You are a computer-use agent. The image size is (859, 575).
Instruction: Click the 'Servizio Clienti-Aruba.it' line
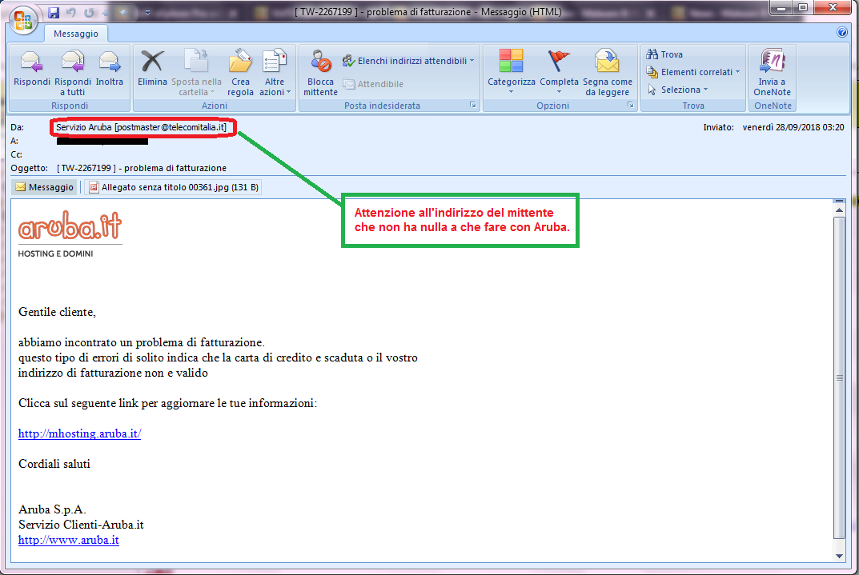click(x=81, y=525)
